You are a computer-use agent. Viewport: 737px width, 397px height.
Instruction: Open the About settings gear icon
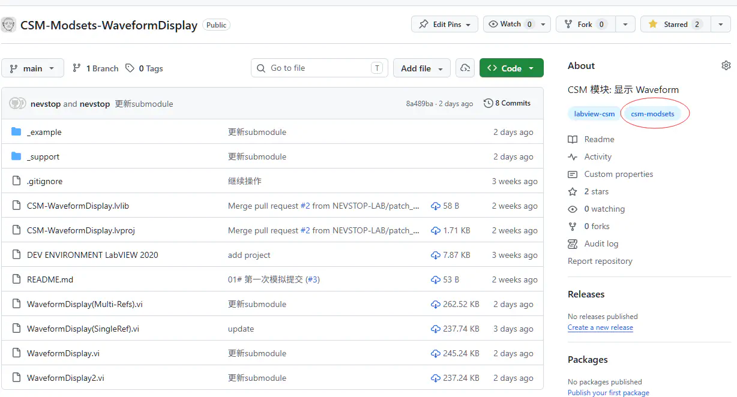click(726, 65)
